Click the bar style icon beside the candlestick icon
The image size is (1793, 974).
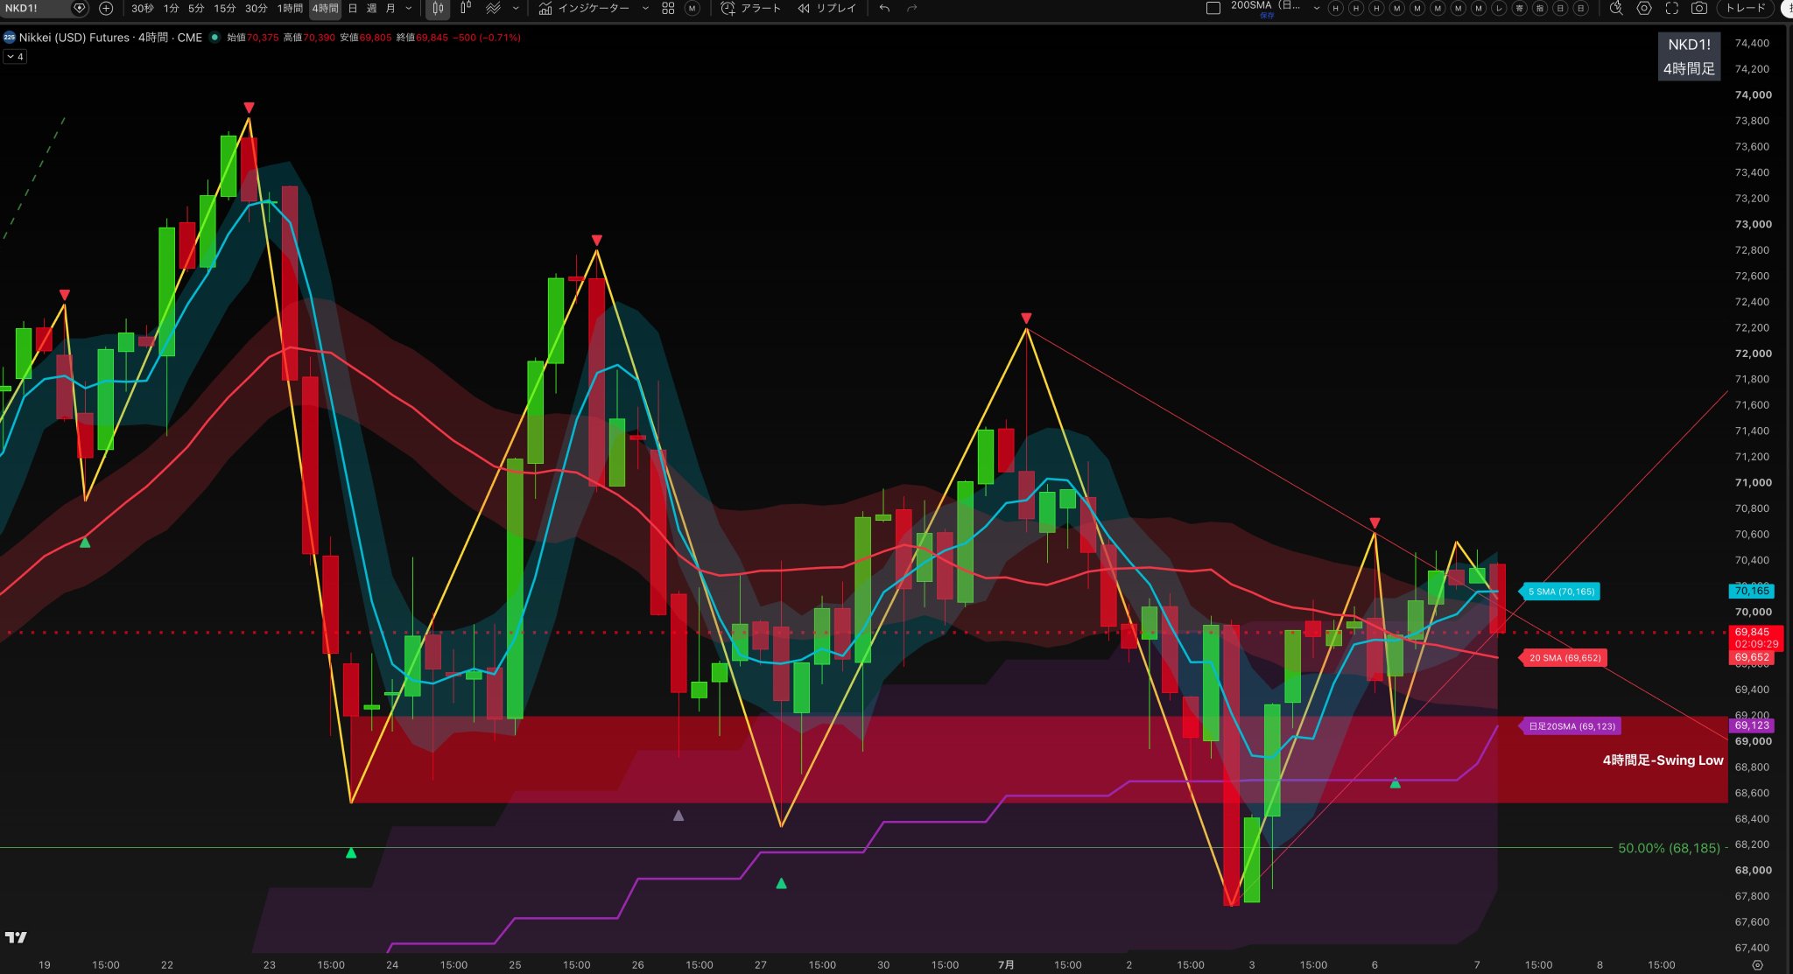click(466, 8)
